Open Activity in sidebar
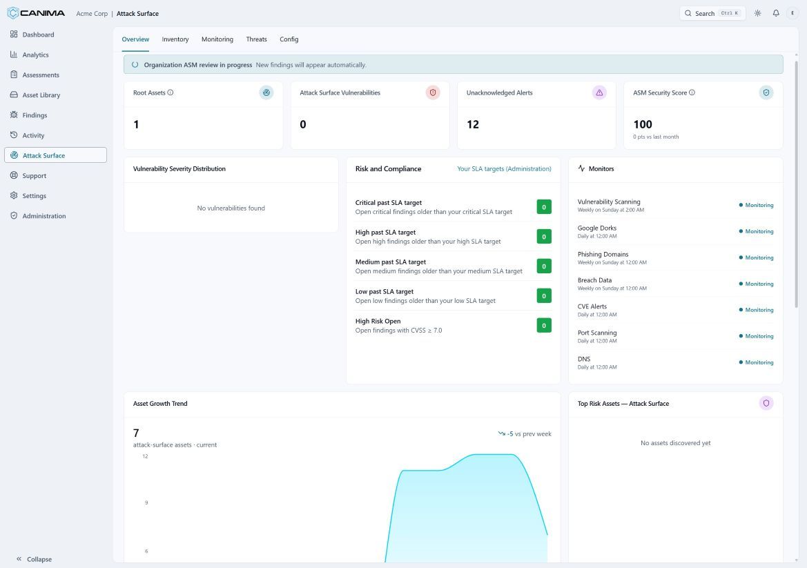This screenshot has width=807, height=568. 56,135
